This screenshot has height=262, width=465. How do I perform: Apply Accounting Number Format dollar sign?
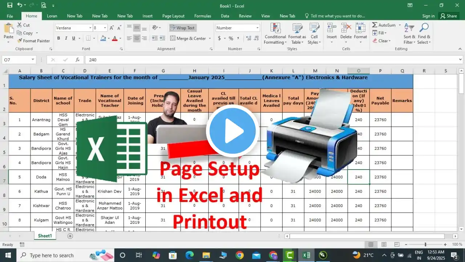pos(219,38)
